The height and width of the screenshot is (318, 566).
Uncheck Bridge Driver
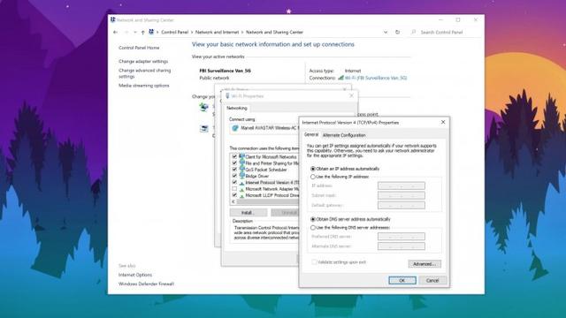234,176
